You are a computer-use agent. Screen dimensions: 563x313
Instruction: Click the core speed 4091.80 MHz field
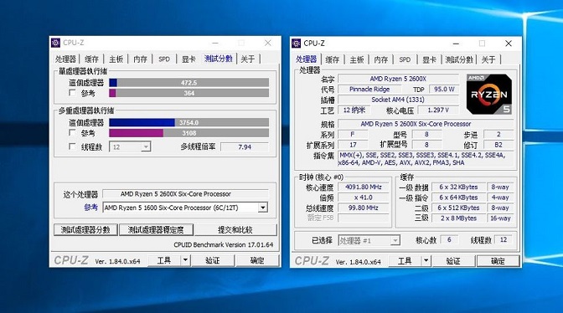pyautogui.click(x=364, y=187)
